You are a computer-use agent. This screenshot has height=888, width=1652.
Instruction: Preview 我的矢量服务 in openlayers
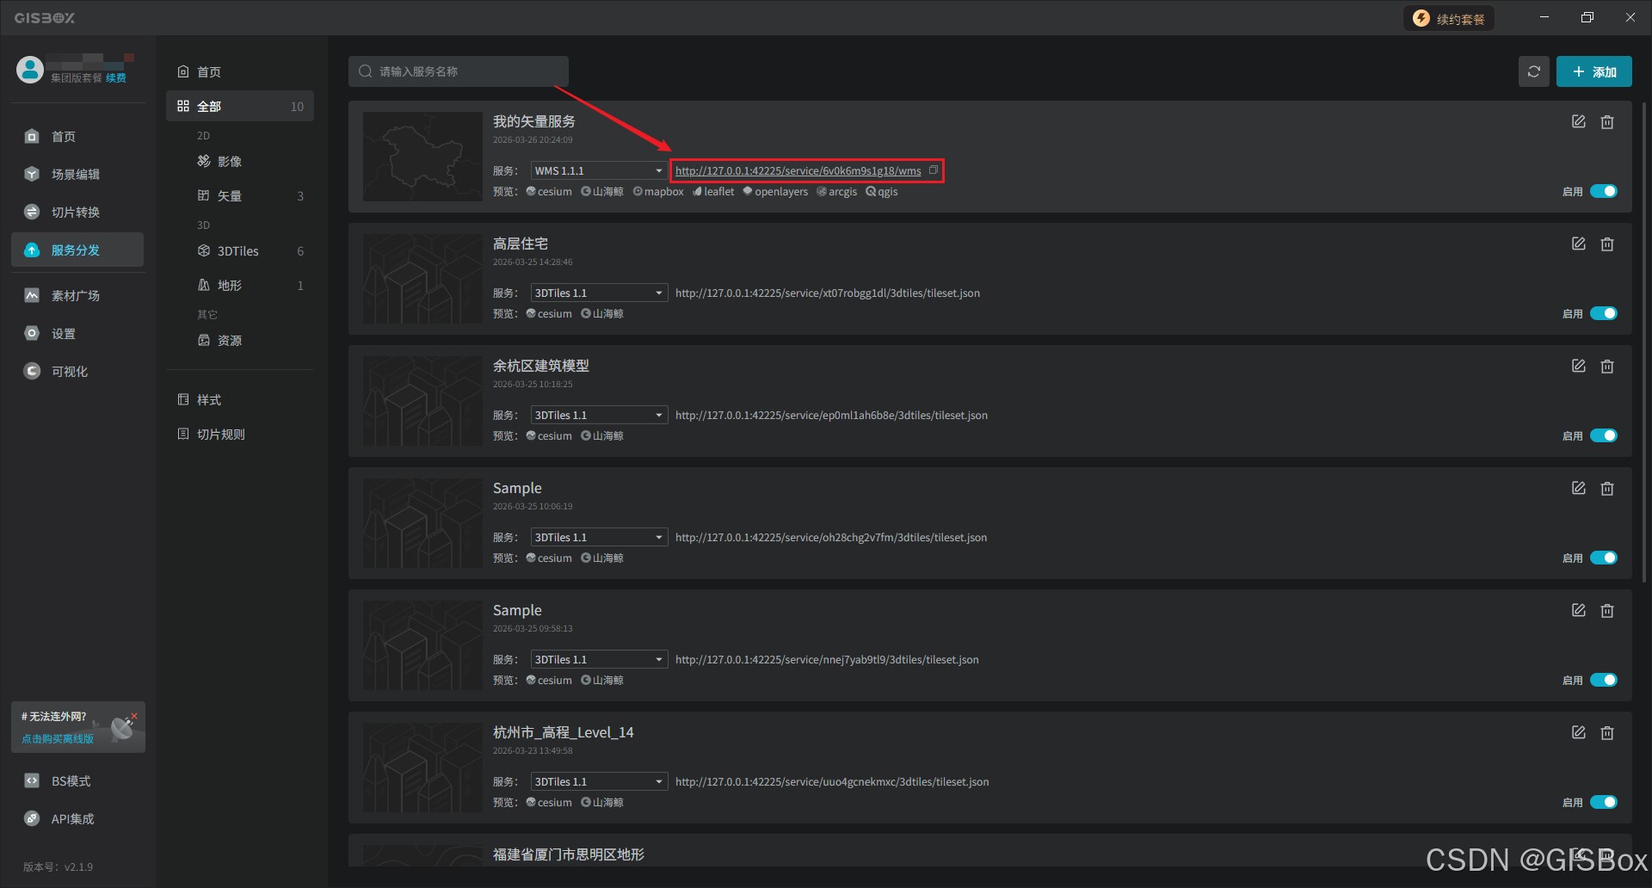(775, 191)
